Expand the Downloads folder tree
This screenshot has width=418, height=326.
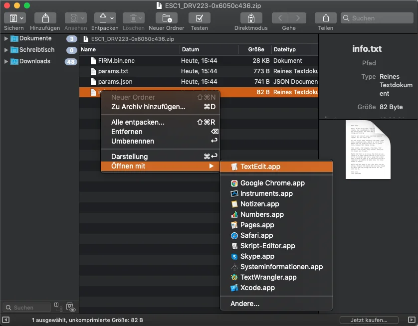click(x=6, y=61)
